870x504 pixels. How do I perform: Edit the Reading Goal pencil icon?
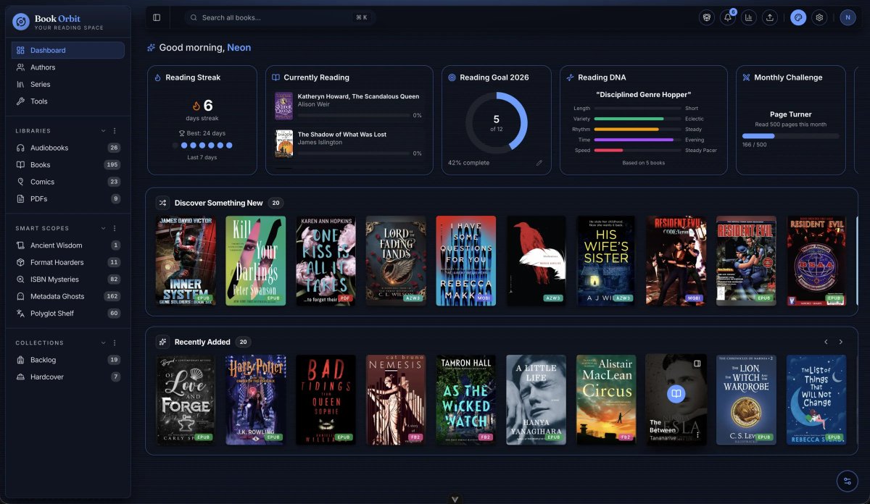[539, 163]
